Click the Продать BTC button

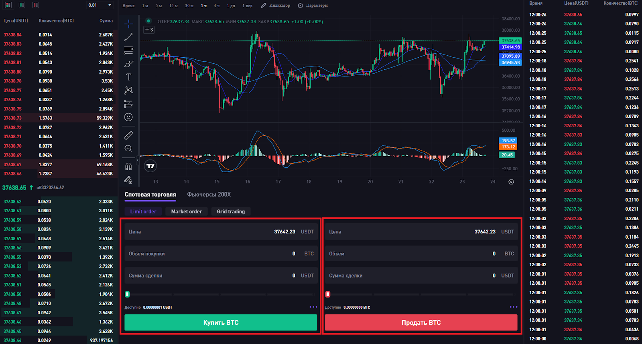coord(421,322)
